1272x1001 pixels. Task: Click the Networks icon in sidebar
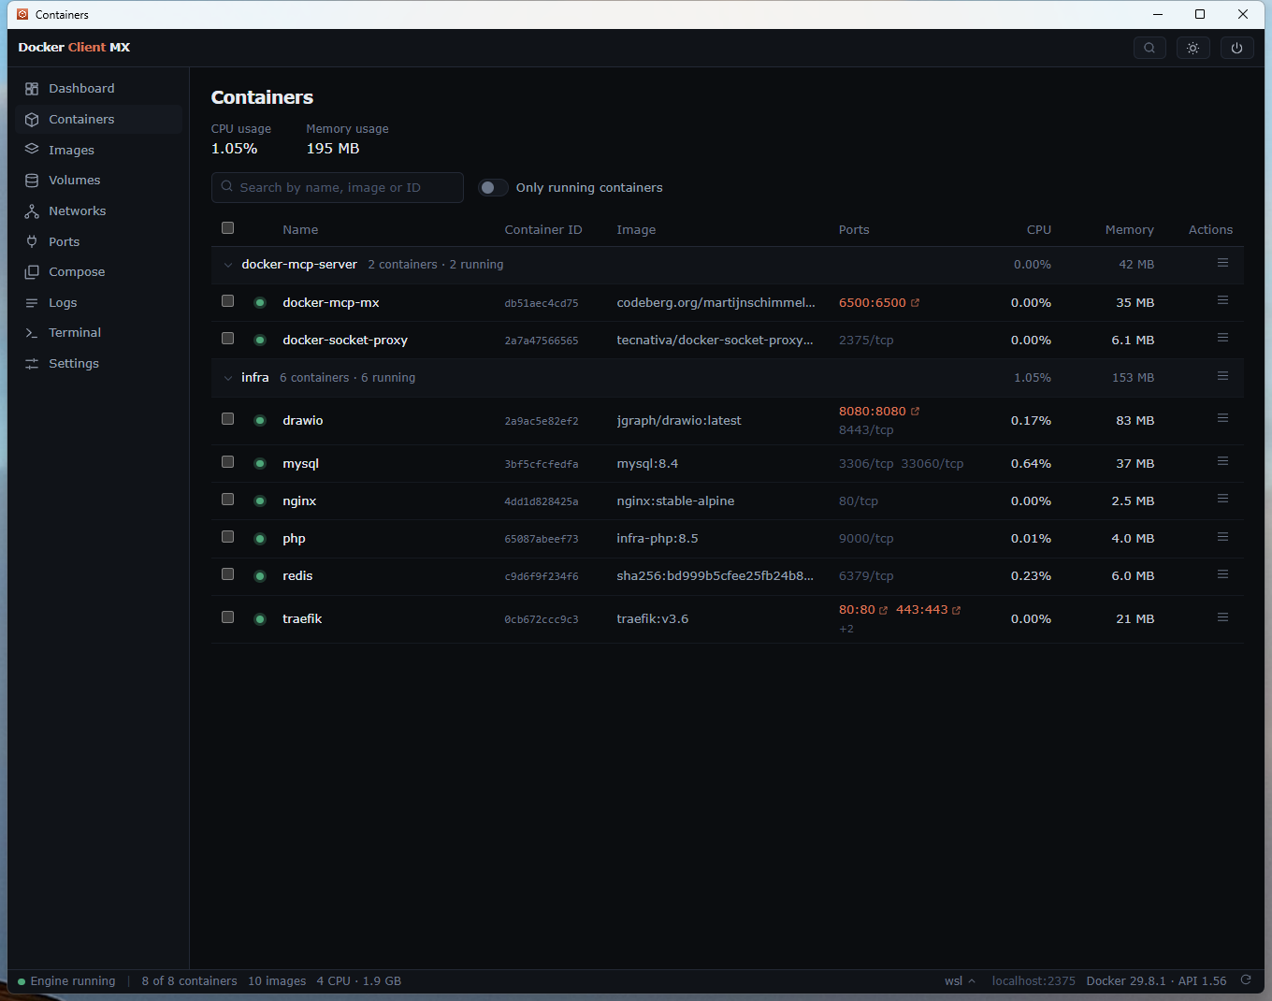click(32, 211)
